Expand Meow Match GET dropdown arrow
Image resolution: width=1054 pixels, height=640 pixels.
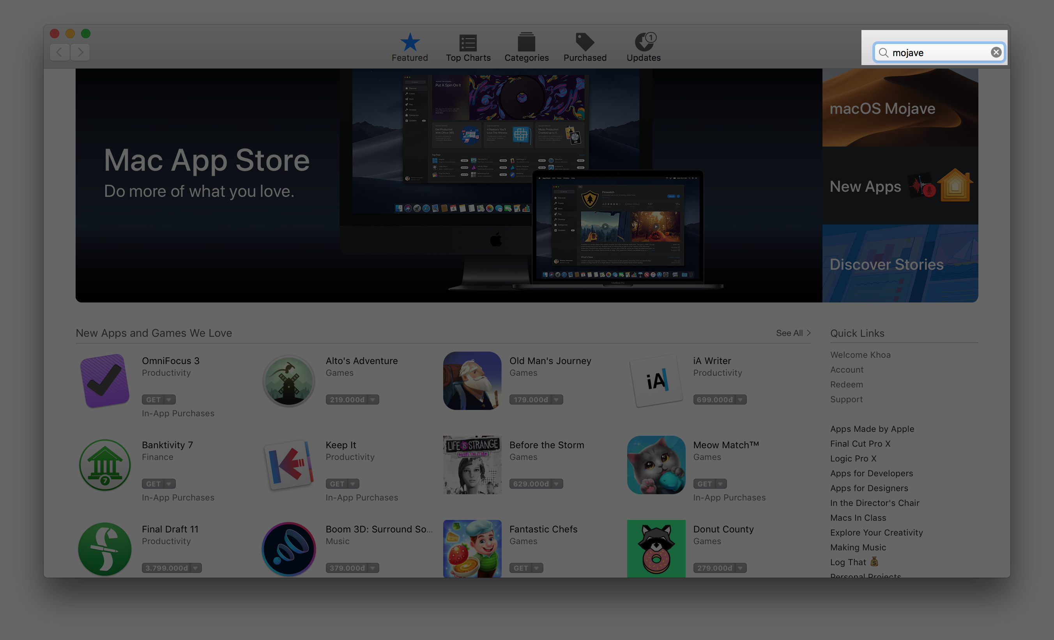pyautogui.click(x=721, y=484)
